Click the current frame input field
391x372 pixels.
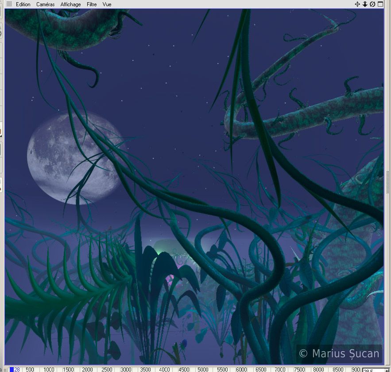376,370
